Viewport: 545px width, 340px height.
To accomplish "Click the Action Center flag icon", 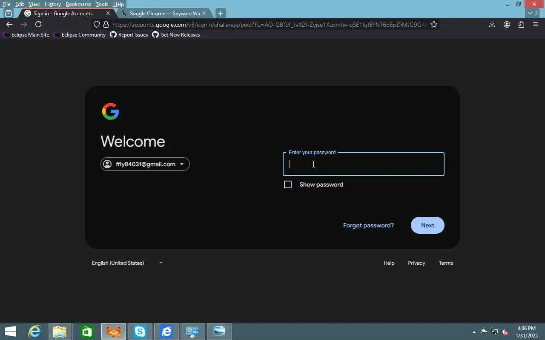I will 485,332.
